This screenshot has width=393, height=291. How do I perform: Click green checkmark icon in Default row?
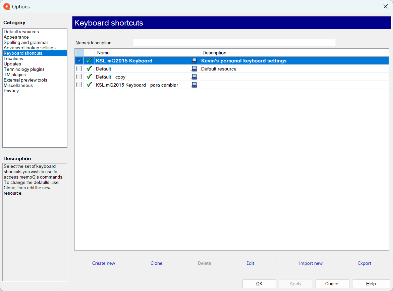(x=89, y=68)
